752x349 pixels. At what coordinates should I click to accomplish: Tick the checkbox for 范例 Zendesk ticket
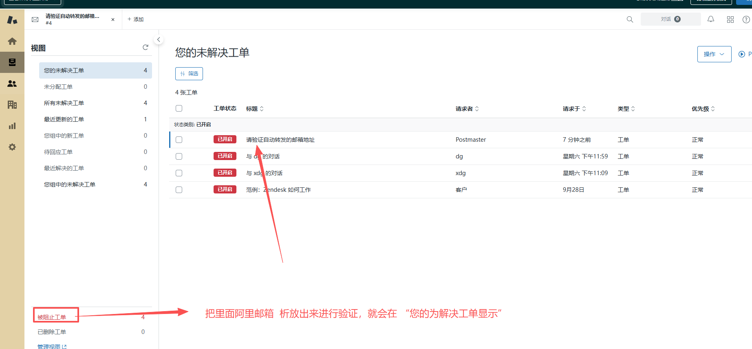[179, 190]
